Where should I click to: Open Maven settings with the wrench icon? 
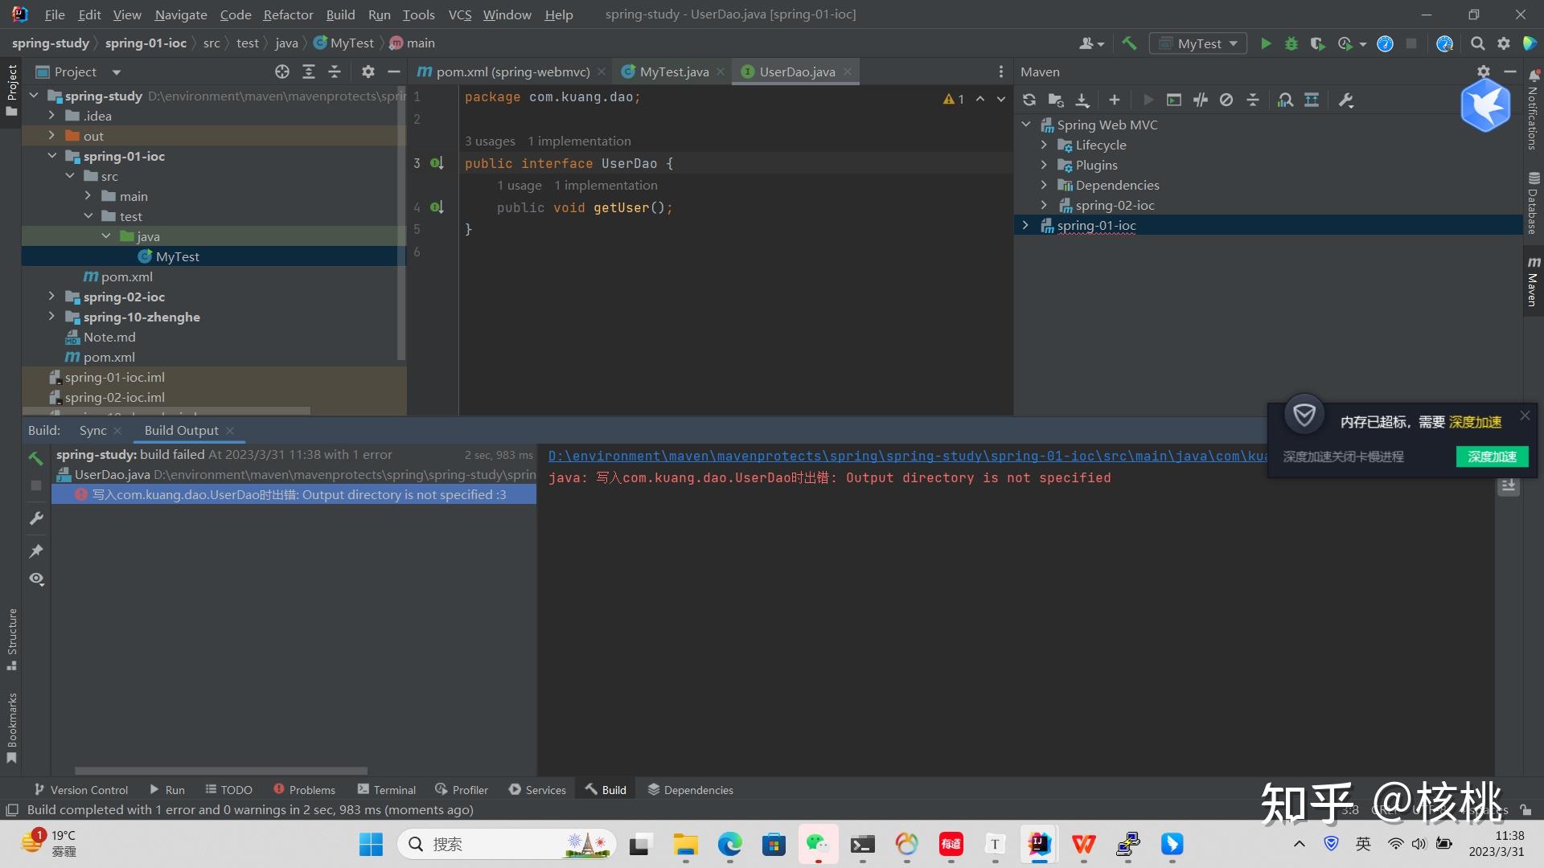coord(1347,100)
